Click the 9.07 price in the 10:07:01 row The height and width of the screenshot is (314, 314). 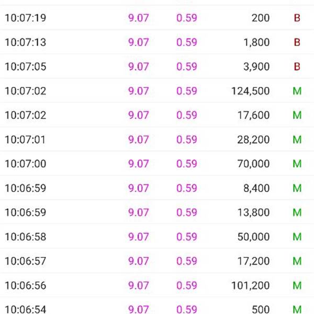pyautogui.click(x=139, y=140)
